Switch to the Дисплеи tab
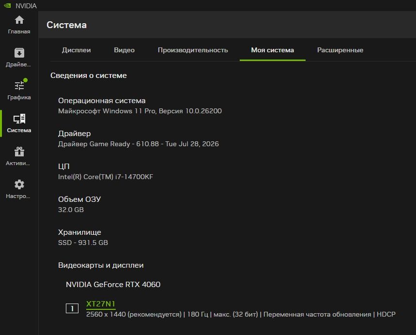 click(x=77, y=50)
